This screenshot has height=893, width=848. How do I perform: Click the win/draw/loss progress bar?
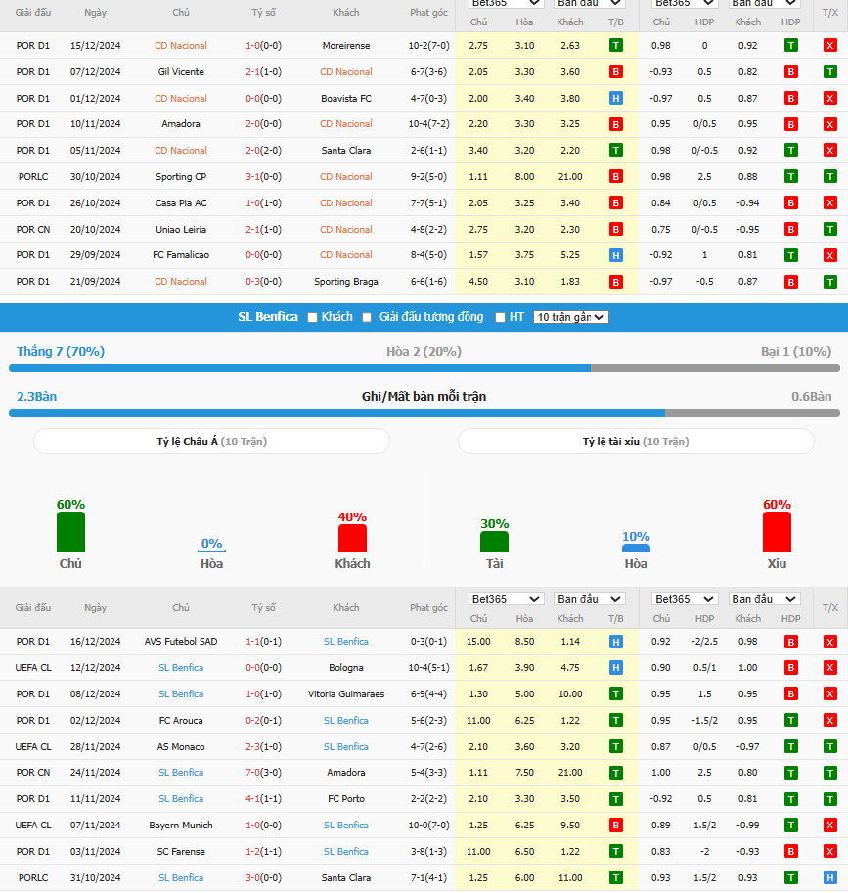click(424, 368)
